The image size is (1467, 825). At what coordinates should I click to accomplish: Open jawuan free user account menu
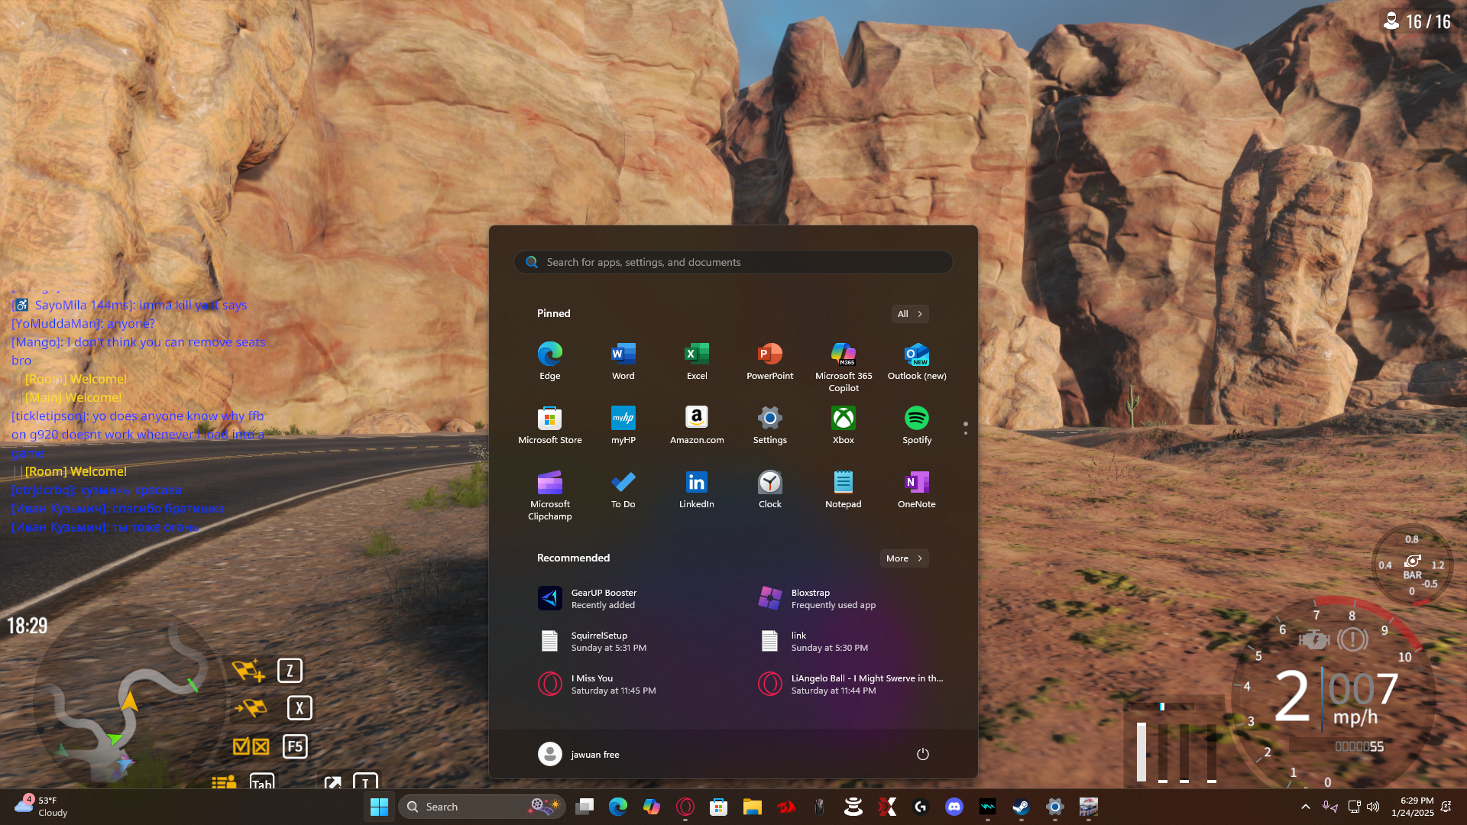pyautogui.click(x=578, y=754)
